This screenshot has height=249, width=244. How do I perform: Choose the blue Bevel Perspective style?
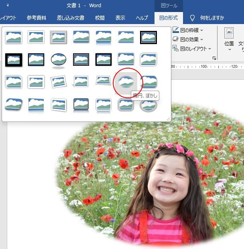tap(14, 104)
